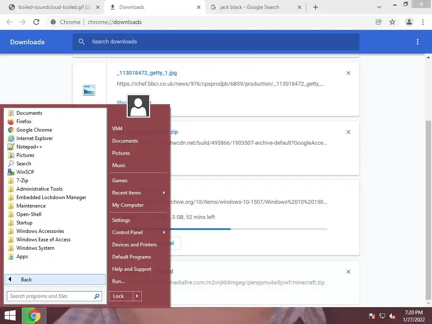Screen dimensions: 432x324
Task: Click the magnifier icon in the start menu search box
Action: 97,296
